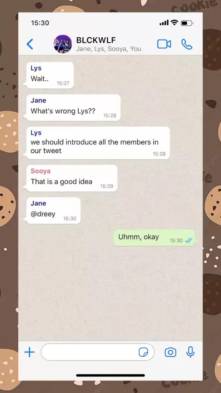The image size is (221, 393).
Task: Tap the battery indicator in status bar
Action: tap(187, 23)
